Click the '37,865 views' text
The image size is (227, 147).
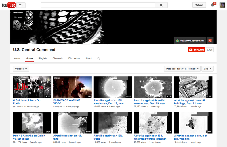180,107
